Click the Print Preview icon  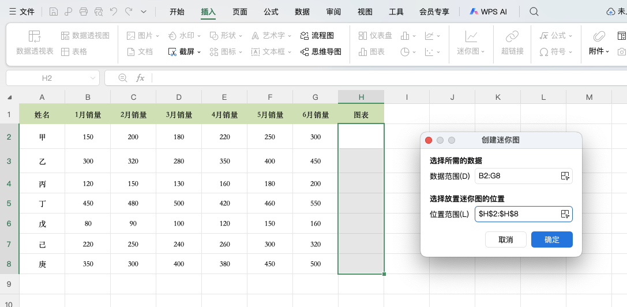99,12
